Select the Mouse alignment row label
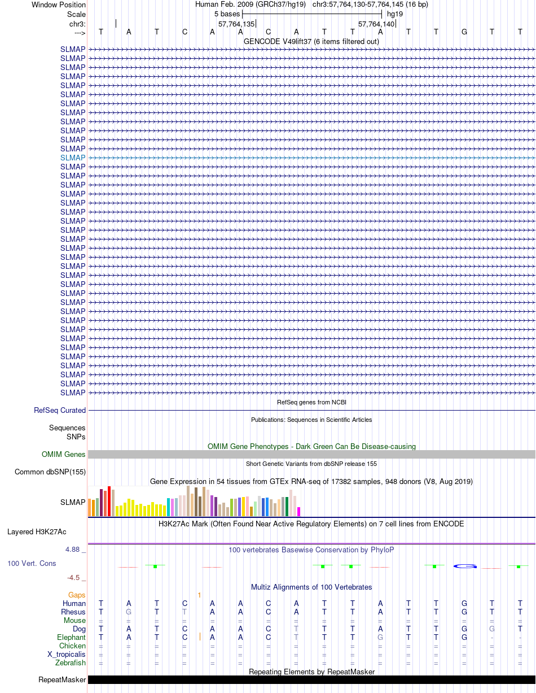The width and height of the screenshot is (536, 693). click(74, 621)
